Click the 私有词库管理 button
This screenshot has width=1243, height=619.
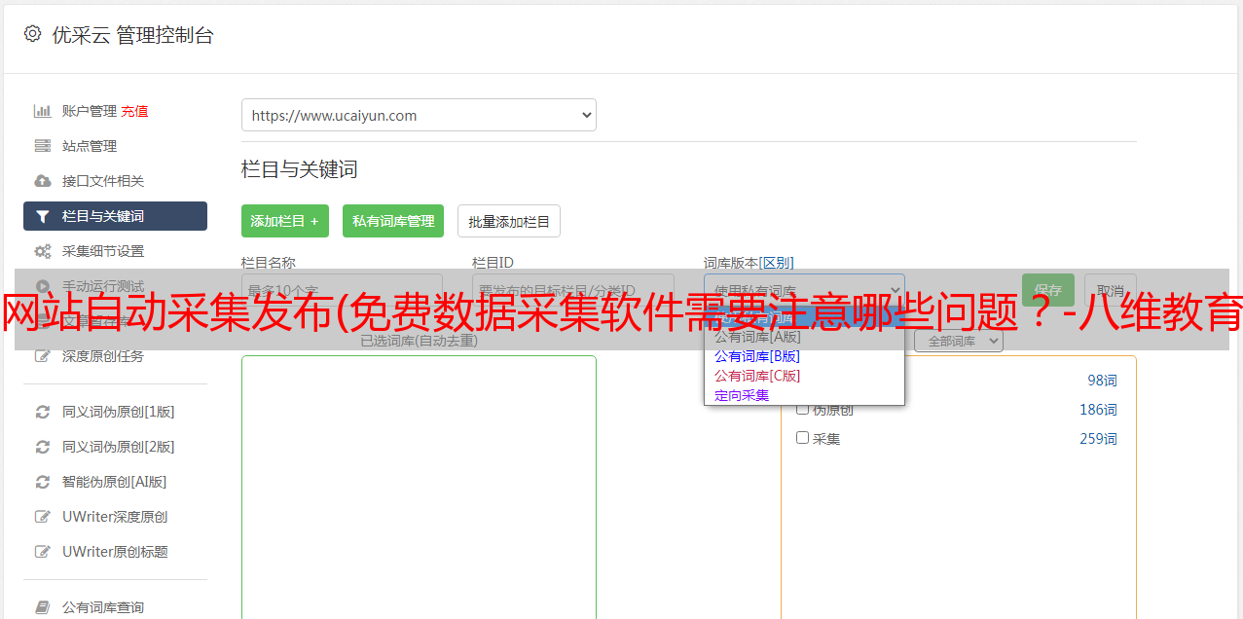(393, 221)
